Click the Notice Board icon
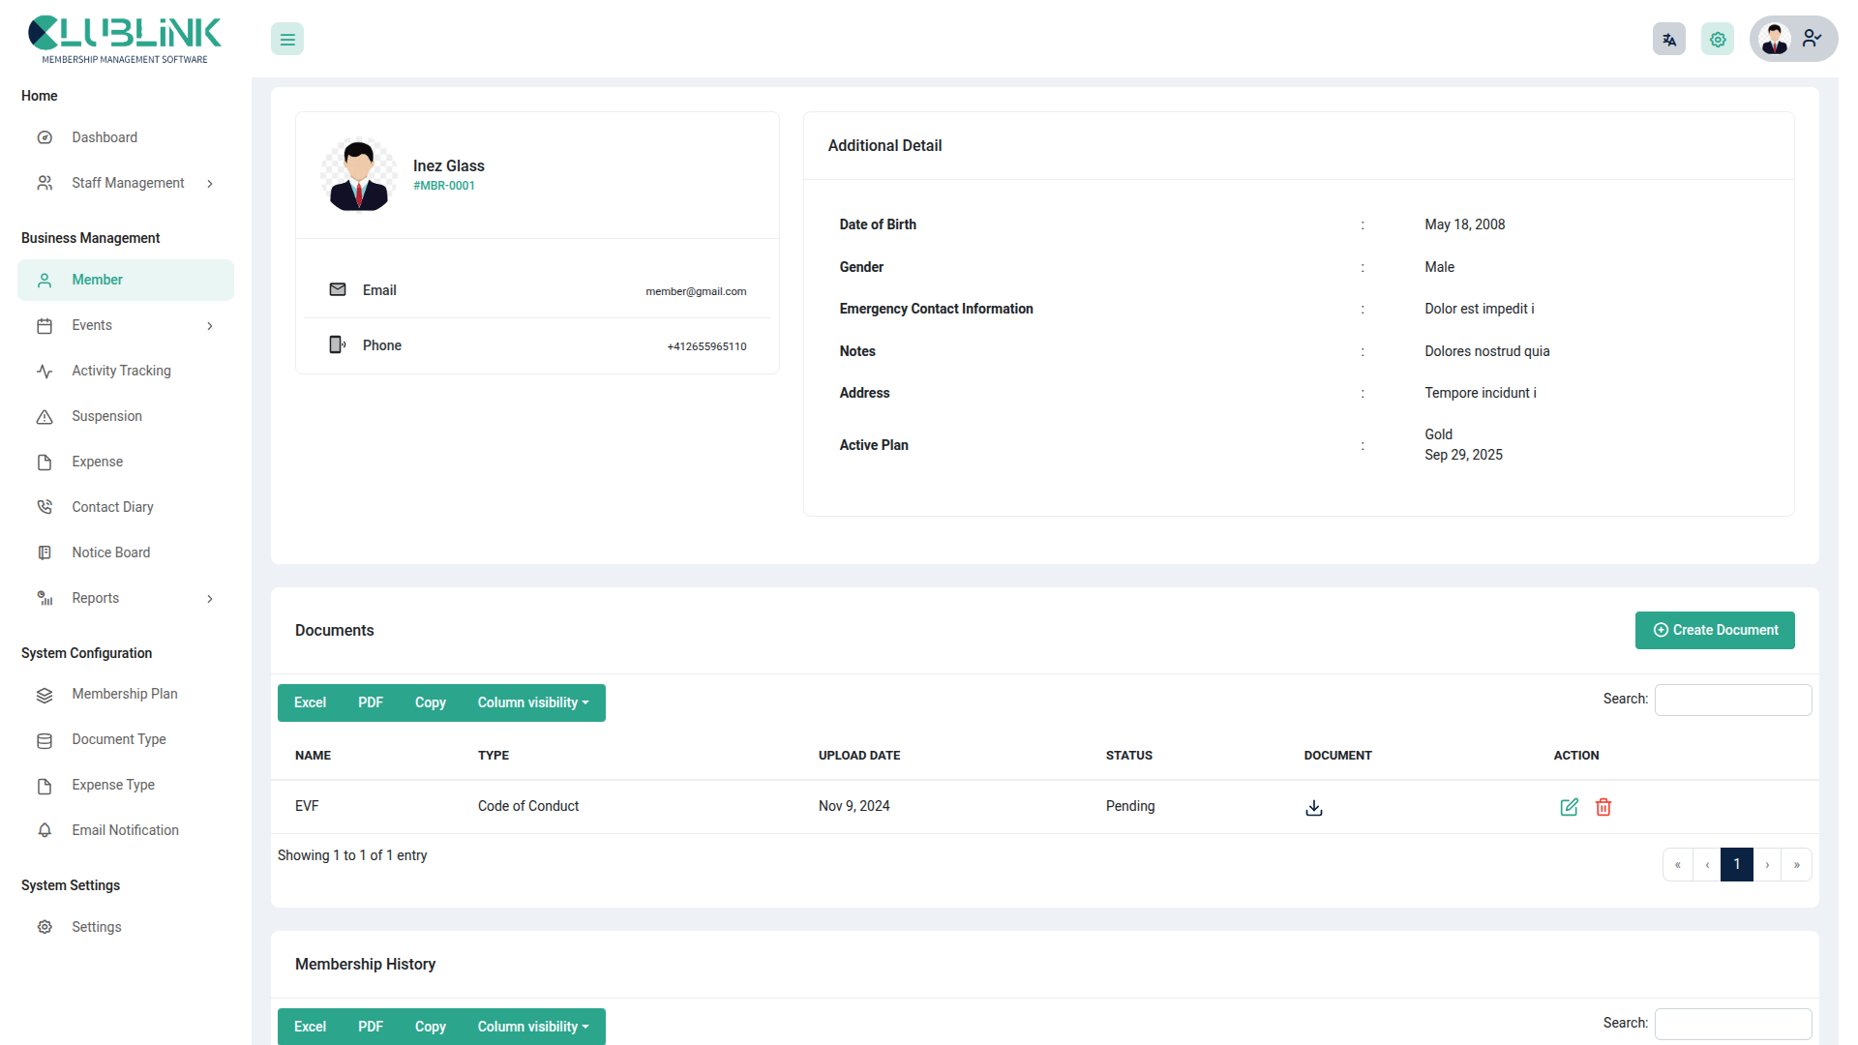1858x1045 pixels. [x=45, y=552]
